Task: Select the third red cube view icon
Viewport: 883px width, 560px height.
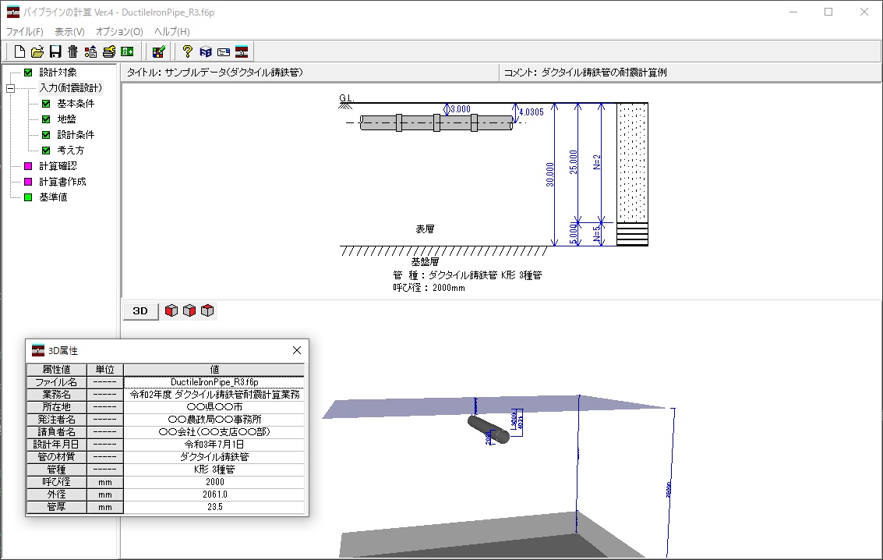Action: pyautogui.click(x=207, y=310)
